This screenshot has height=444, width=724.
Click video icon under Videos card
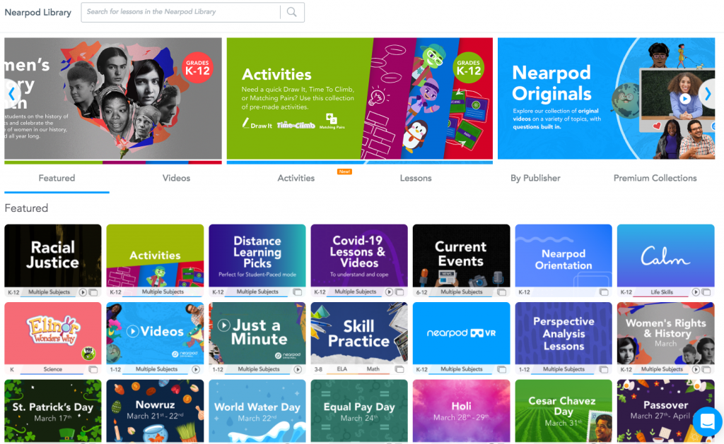coord(196,370)
